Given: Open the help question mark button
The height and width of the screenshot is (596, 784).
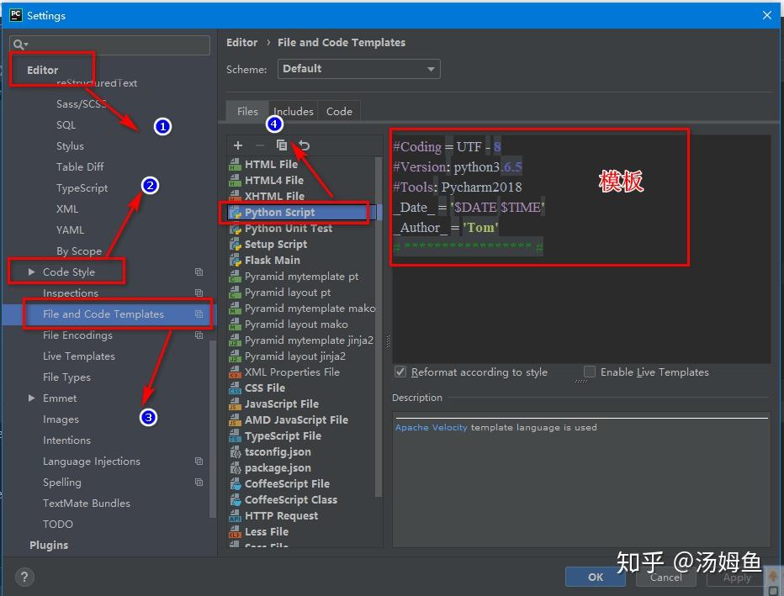Looking at the screenshot, I should tap(24, 577).
